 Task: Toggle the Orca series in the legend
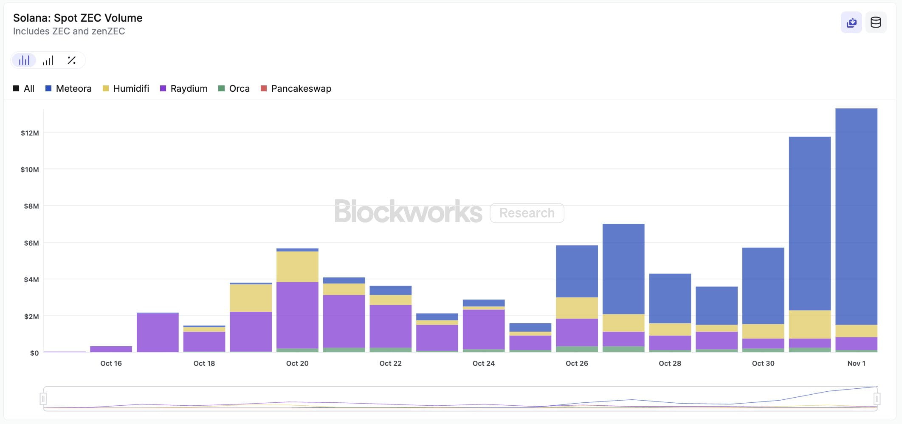(239, 88)
